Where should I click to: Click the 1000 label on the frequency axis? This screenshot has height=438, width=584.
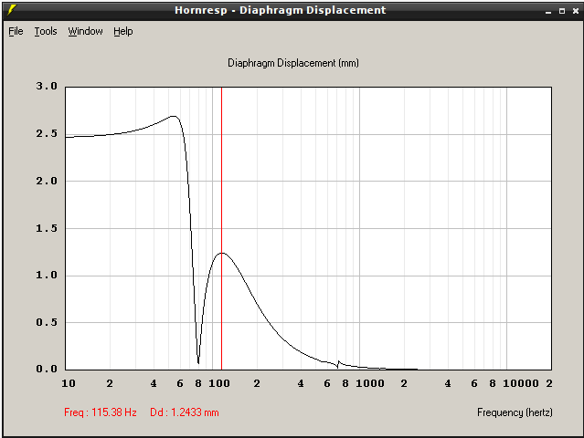(370, 383)
